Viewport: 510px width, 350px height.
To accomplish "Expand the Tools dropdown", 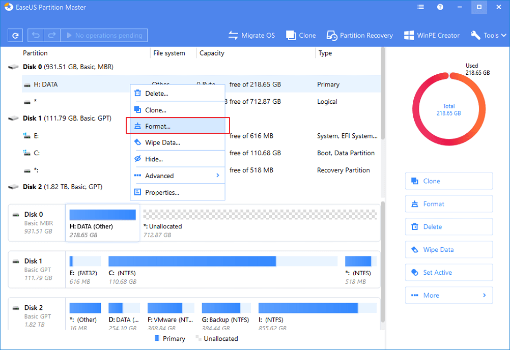I will (x=489, y=36).
